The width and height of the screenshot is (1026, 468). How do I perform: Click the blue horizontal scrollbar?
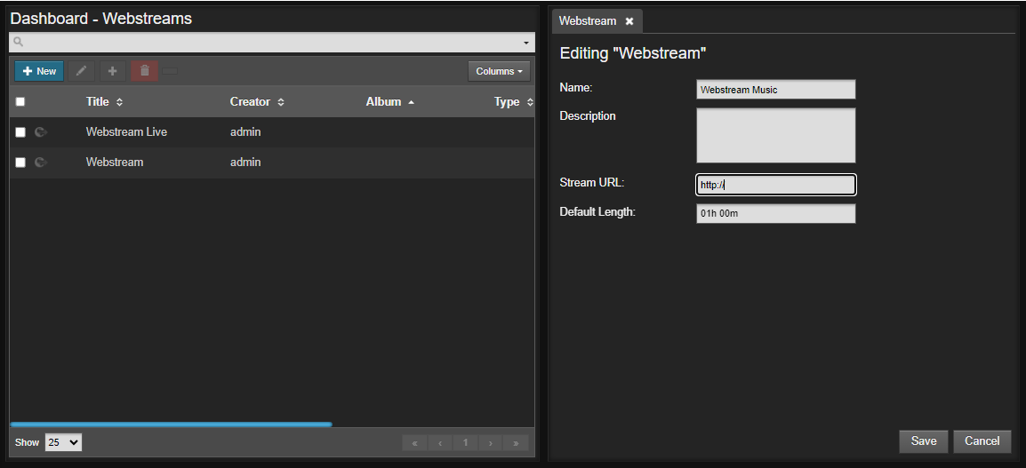172,424
